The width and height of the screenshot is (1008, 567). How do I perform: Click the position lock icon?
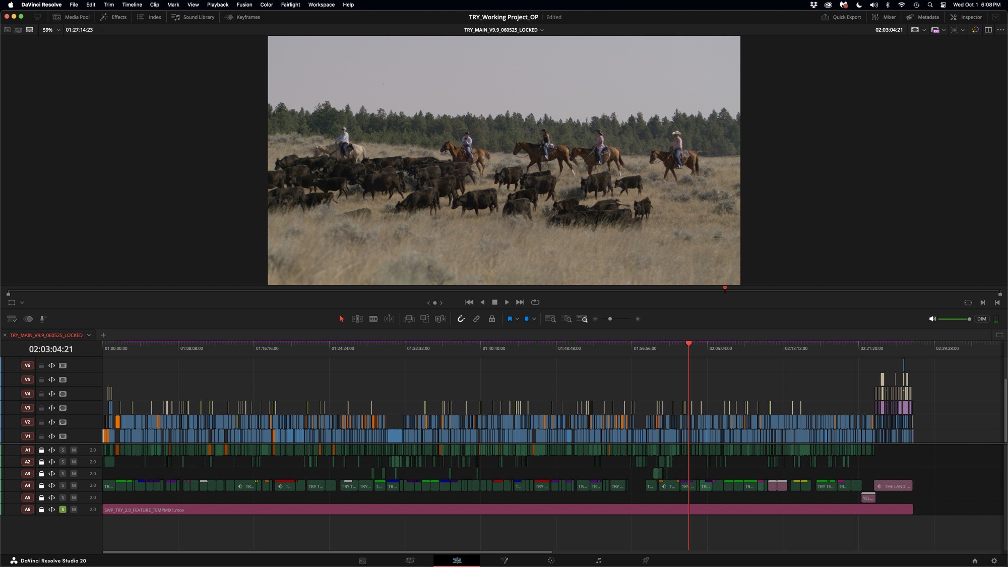click(x=492, y=319)
